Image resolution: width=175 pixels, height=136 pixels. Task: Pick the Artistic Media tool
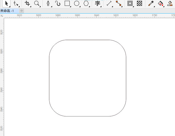pyautogui.click(x=58, y=3)
